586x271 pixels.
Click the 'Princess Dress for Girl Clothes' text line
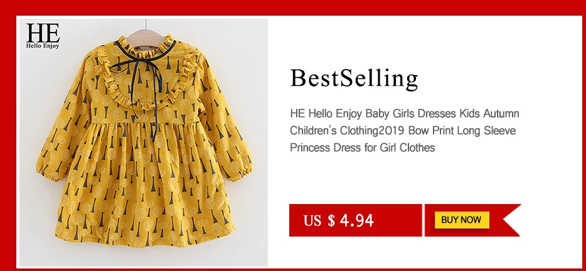363,148
